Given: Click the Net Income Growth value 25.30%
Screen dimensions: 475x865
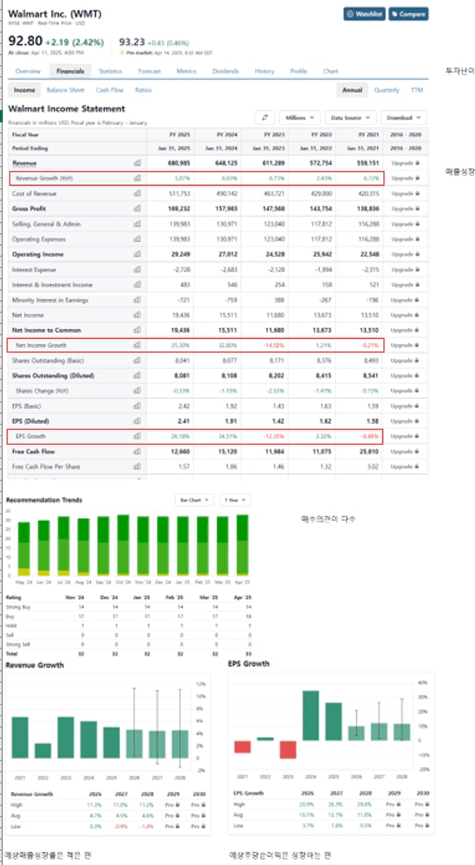Looking at the screenshot, I should pos(182,345).
